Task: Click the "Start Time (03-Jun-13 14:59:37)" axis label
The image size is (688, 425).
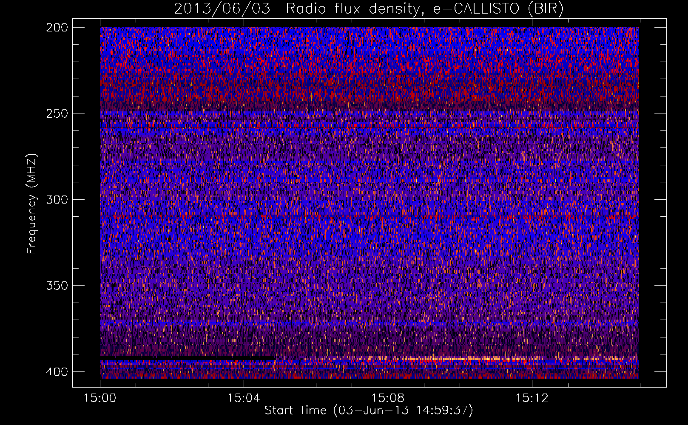Action: (369, 411)
